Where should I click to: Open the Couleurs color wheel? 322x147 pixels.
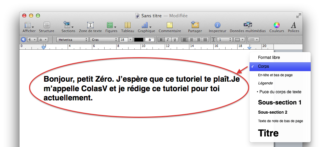pos(277,25)
